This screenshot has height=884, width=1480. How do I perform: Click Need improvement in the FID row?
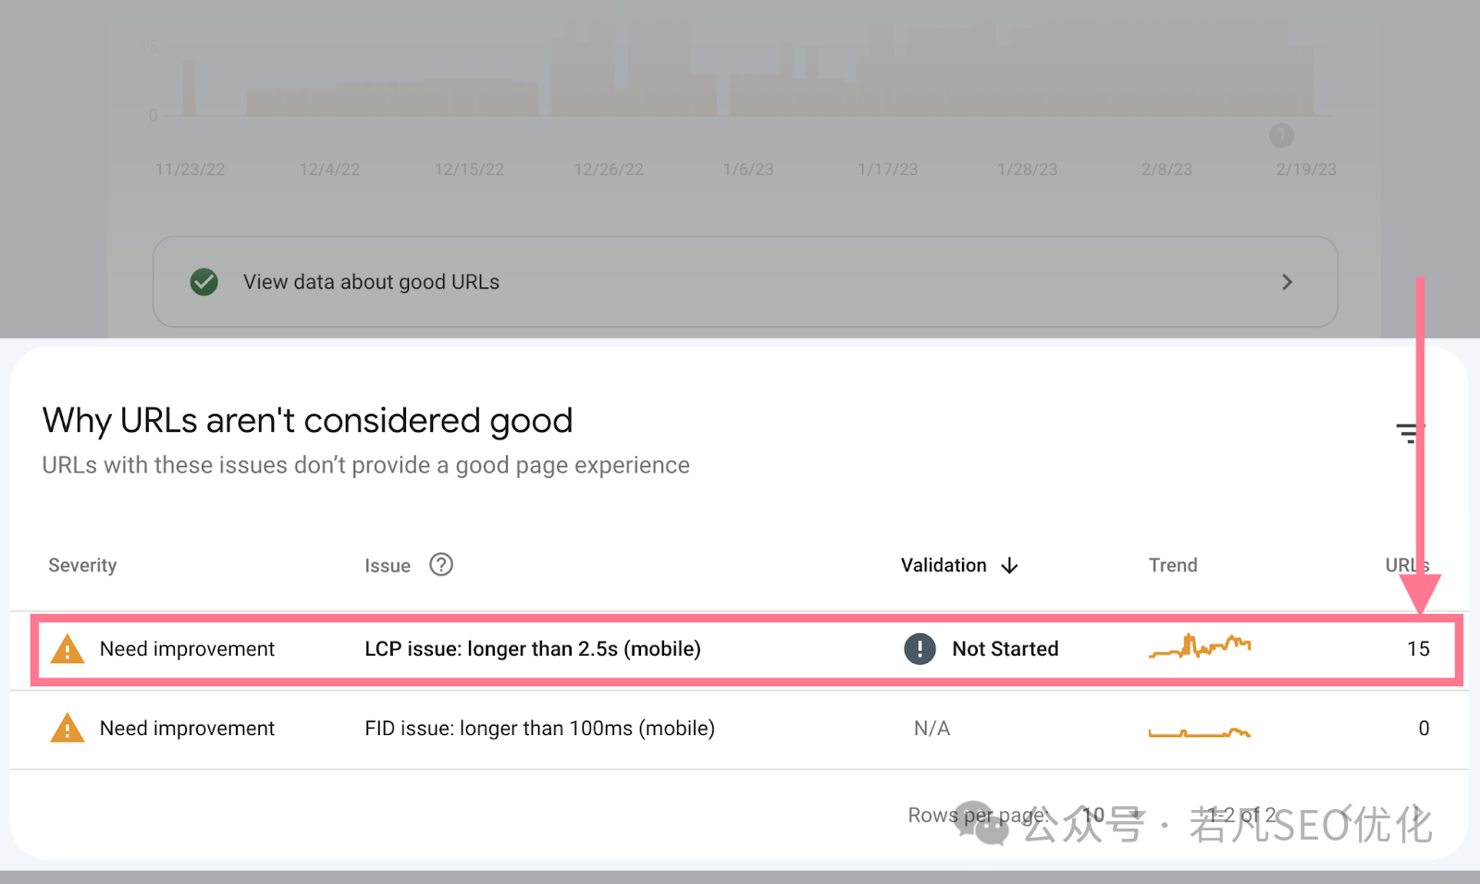pos(187,729)
